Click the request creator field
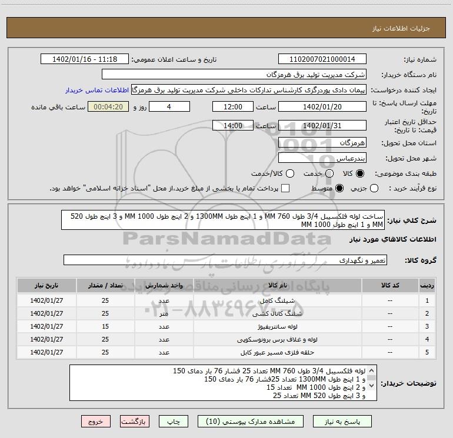 [x=249, y=90]
